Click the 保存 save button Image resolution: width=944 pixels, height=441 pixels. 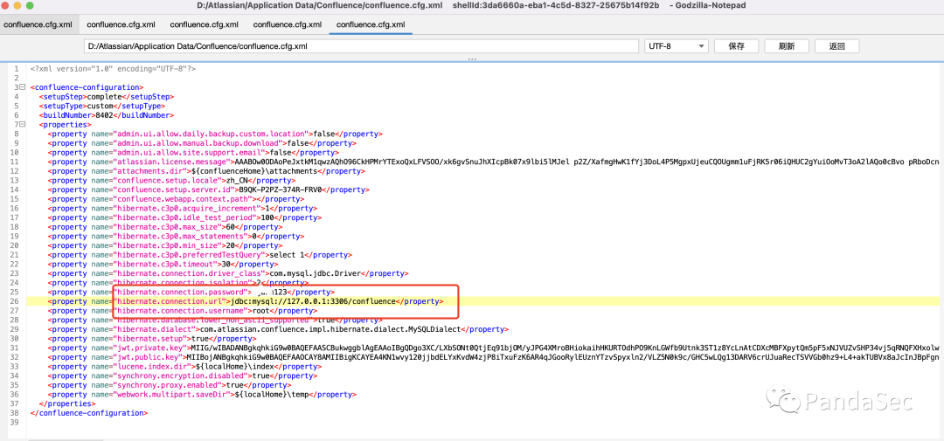tap(736, 46)
